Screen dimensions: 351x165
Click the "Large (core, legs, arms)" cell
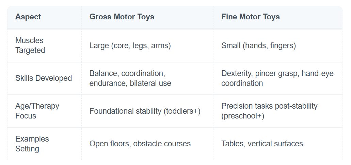click(x=130, y=45)
